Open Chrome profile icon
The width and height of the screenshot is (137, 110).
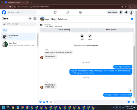[x=131, y=7]
